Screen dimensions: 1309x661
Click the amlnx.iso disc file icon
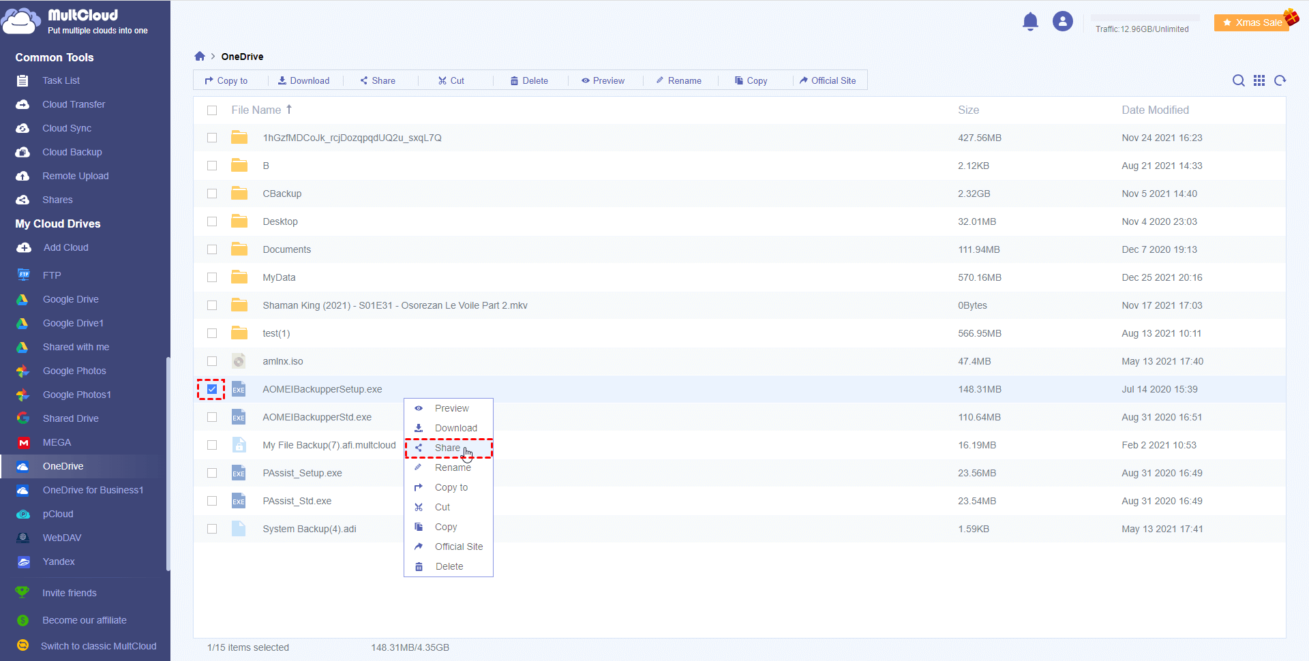tap(239, 361)
